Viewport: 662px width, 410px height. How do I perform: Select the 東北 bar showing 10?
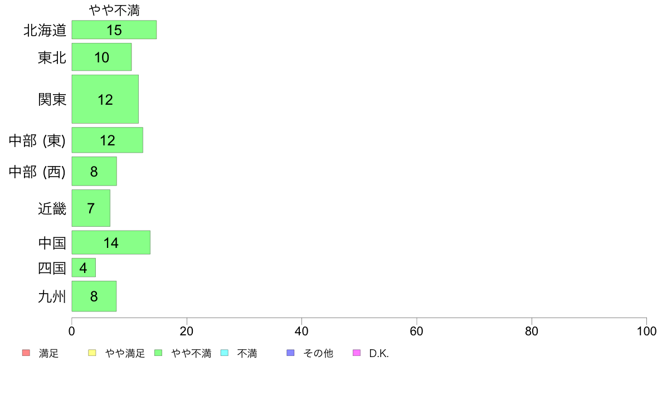click(101, 57)
